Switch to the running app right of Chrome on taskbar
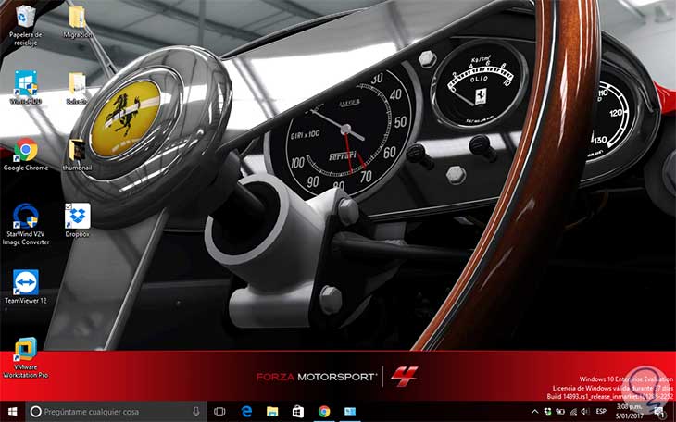The image size is (676, 422). tap(350, 412)
